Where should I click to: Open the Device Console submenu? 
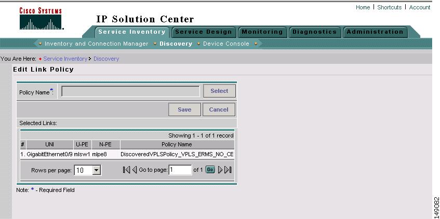click(x=226, y=44)
